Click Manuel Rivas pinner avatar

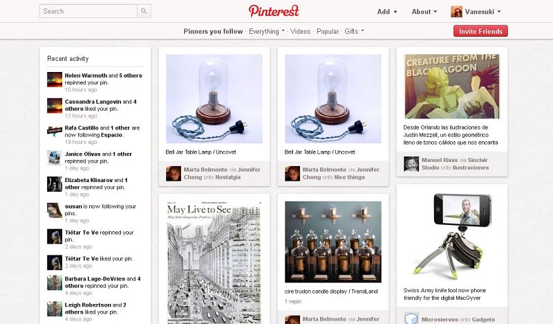(411, 163)
